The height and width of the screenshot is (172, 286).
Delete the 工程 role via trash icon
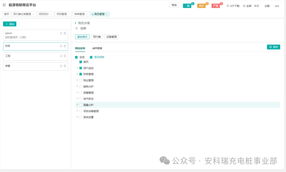tap(65, 56)
